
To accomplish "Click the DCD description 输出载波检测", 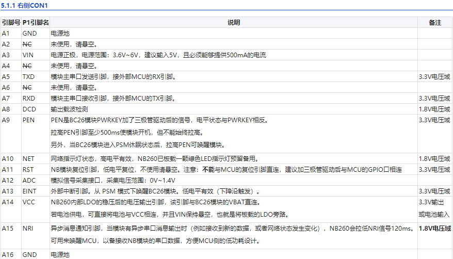I will click(69, 109).
